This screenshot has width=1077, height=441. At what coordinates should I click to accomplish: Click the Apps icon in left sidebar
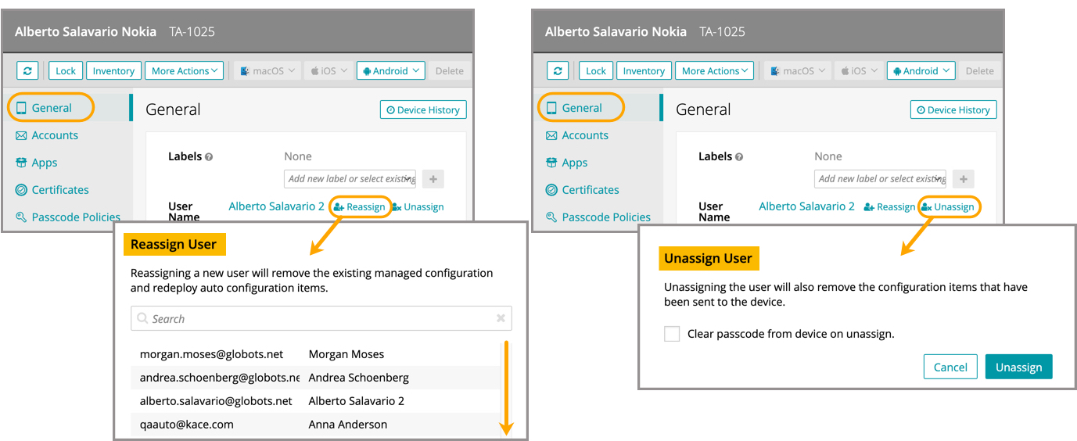coord(21,163)
